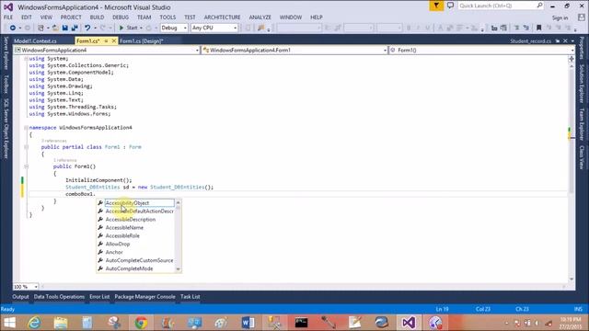Screen dimensions: 589x331
Task: Click the IntelliSense list scroll-down arrow
Action: tap(178, 269)
